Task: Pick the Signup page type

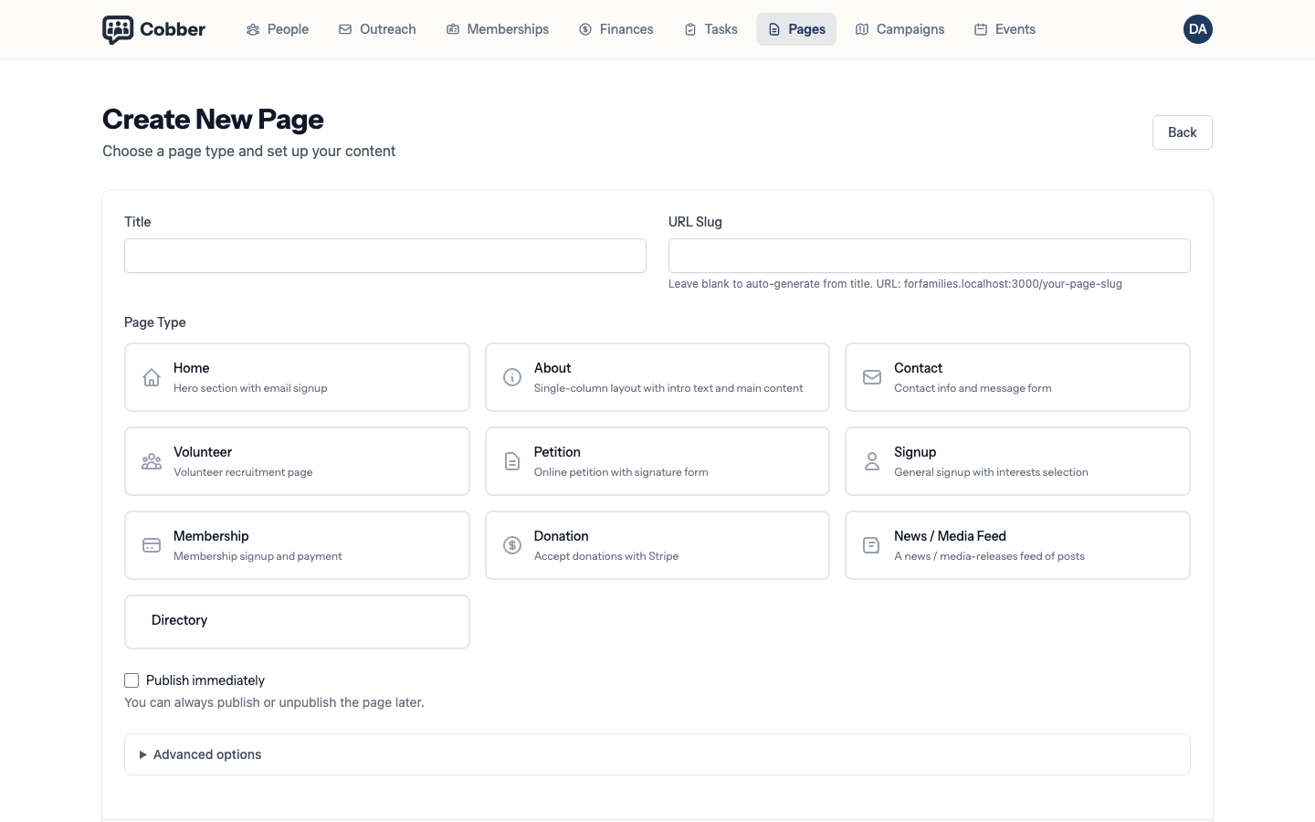Action: (x=1017, y=461)
